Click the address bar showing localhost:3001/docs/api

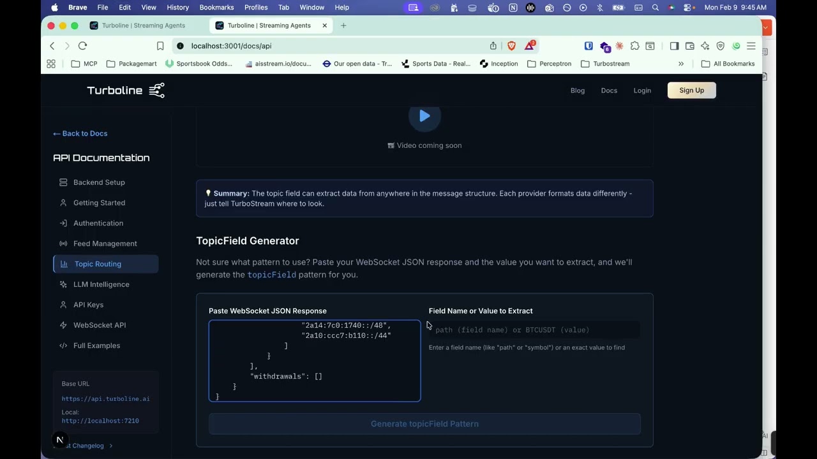(332, 46)
